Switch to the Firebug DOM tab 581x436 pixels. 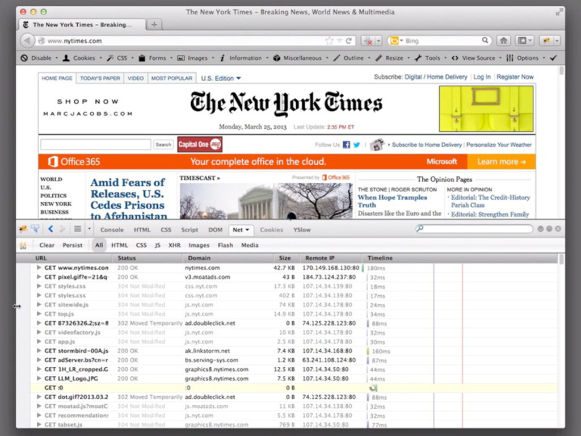coord(215,230)
